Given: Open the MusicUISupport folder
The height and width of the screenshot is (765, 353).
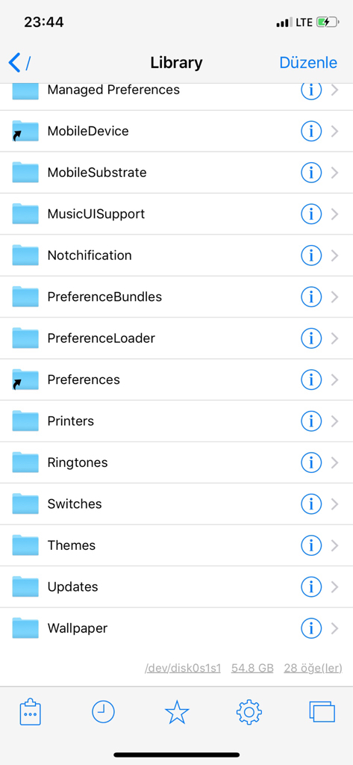Looking at the screenshot, I should [x=176, y=214].
